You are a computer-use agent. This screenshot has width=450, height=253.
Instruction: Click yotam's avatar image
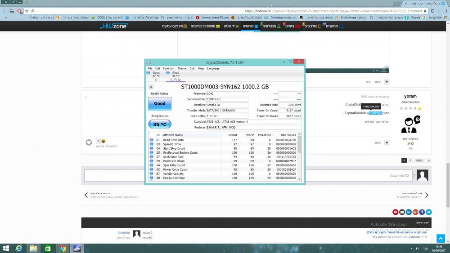click(410, 124)
